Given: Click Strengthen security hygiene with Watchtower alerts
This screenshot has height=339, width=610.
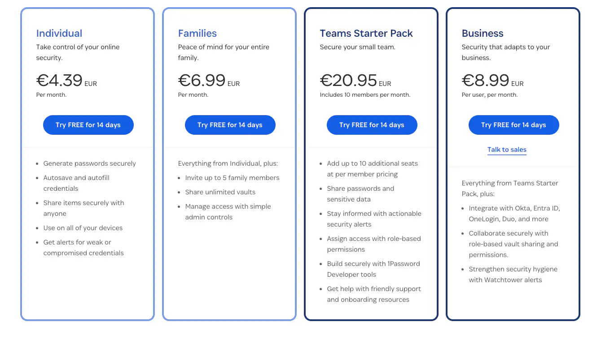Looking at the screenshot, I should (x=513, y=274).
